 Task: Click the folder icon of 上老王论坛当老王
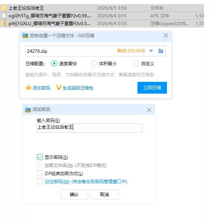coord(4,8)
